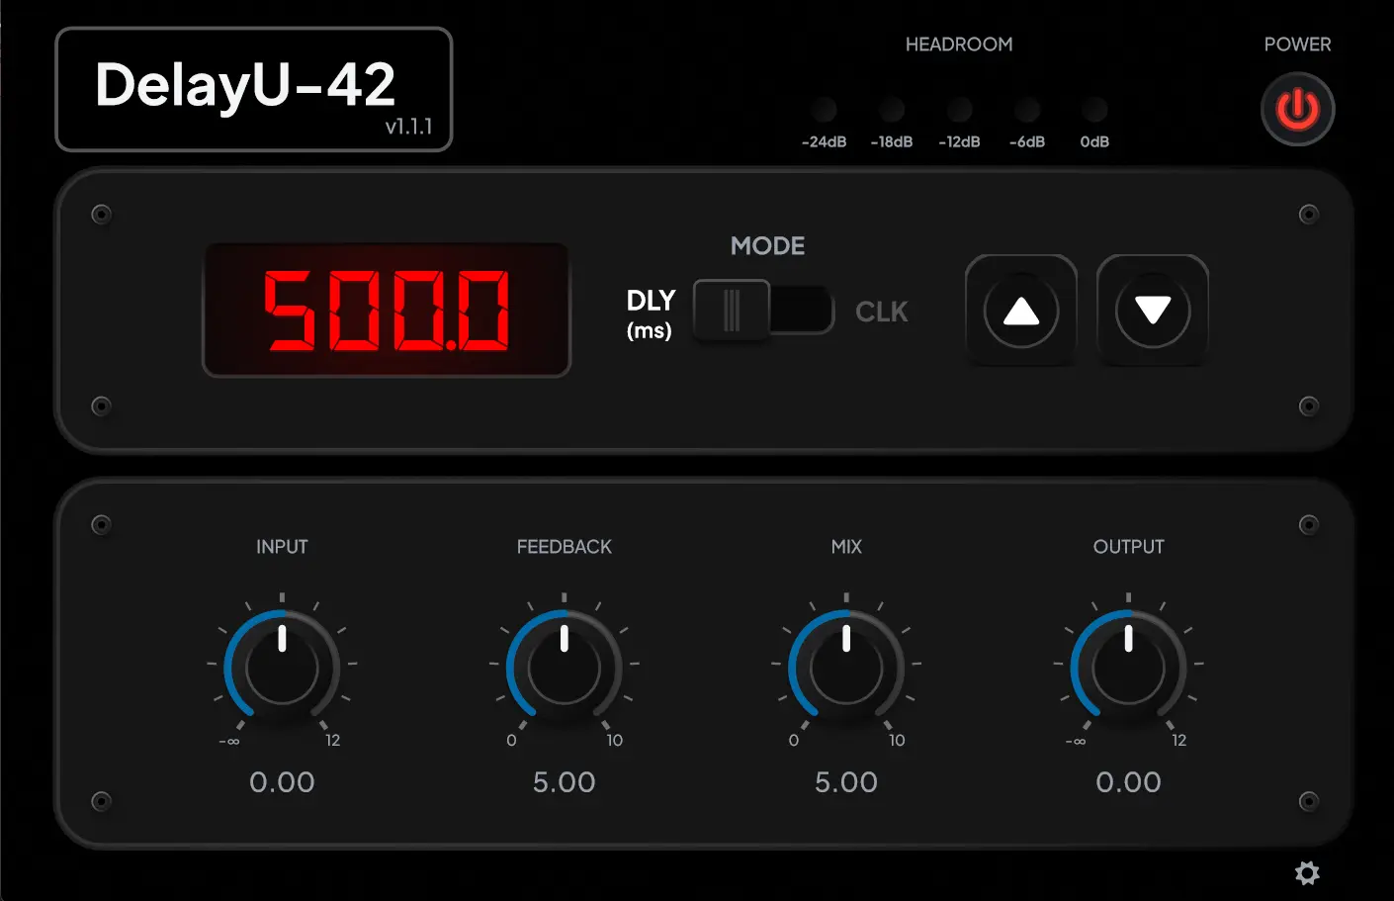Click the INPUT gain knob
Screen dimensions: 1394x901
point(282,668)
